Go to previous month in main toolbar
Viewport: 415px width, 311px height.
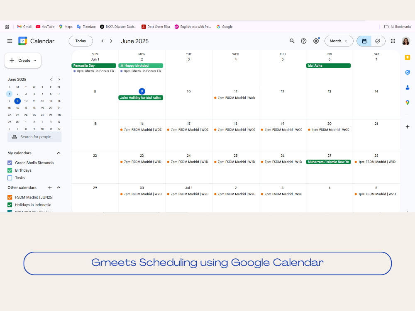103,41
